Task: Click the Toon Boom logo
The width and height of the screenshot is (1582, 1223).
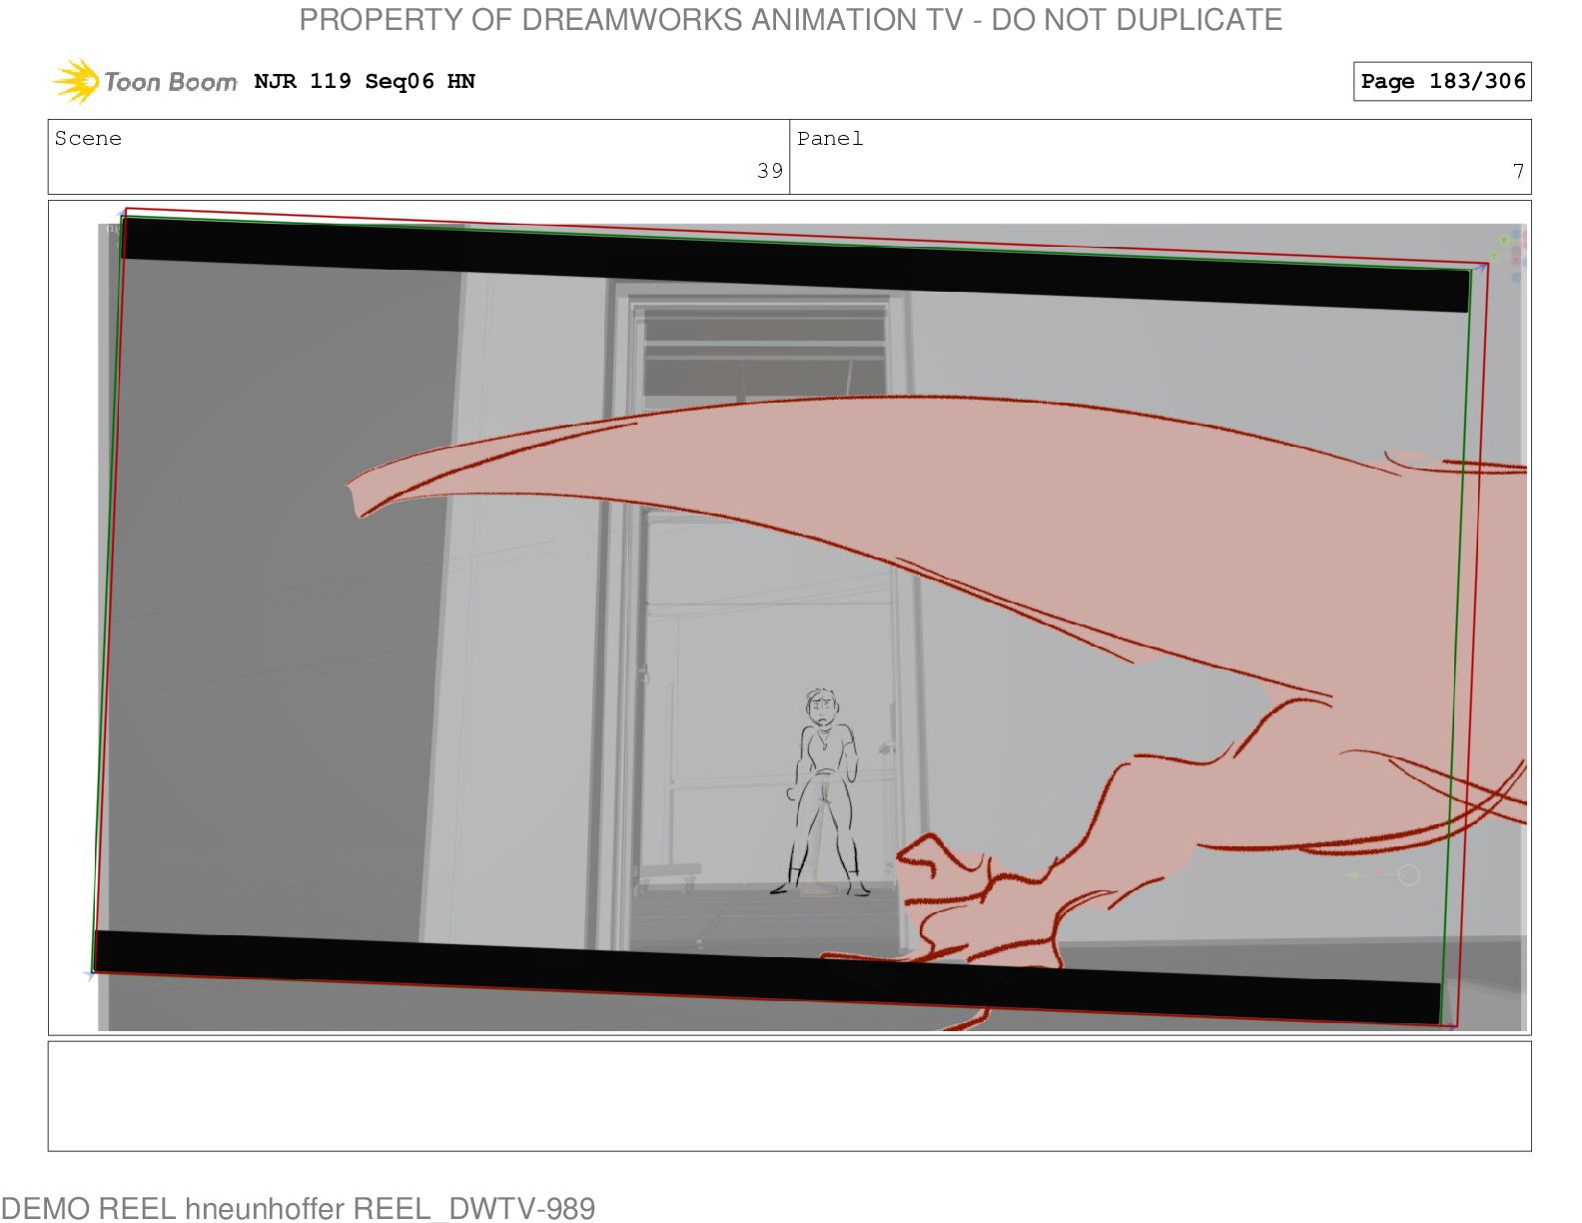Action: coord(145,81)
